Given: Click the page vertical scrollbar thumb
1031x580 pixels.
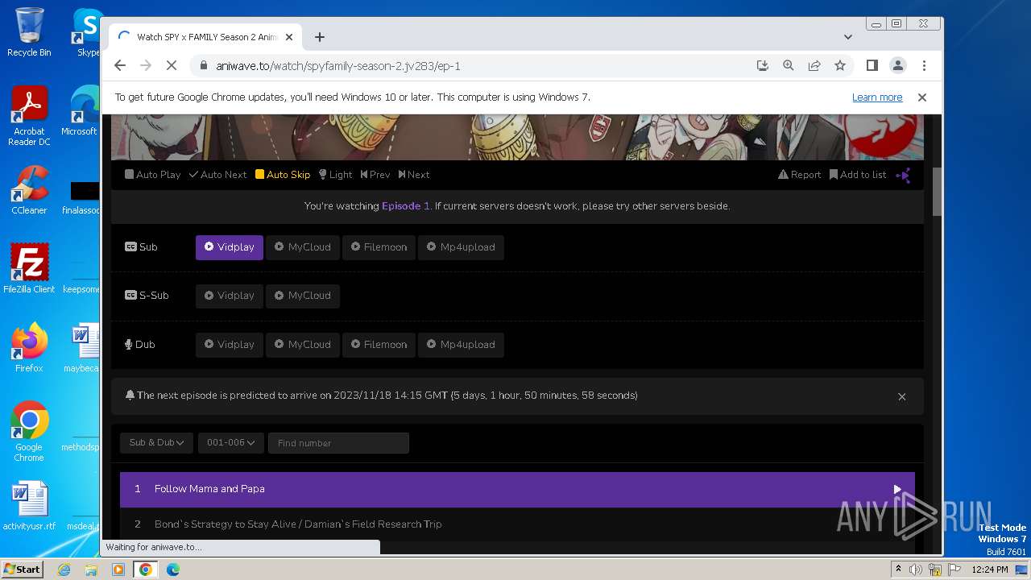Looking at the screenshot, I should [x=937, y=192].
